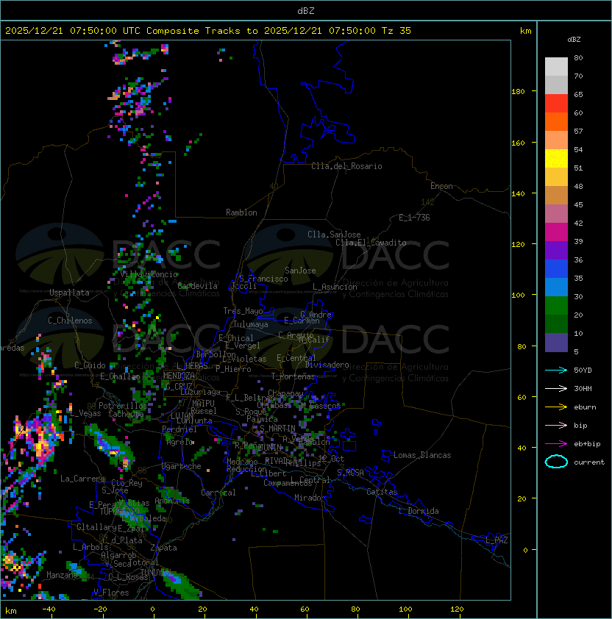Screen dimensions: 612x619
Task: Click the 'L_PAZ' label near the right edge
Action: tap(497, 540)
